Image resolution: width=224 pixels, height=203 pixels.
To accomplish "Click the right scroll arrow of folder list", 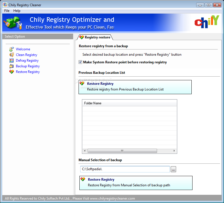I will [x=174, y=151].
